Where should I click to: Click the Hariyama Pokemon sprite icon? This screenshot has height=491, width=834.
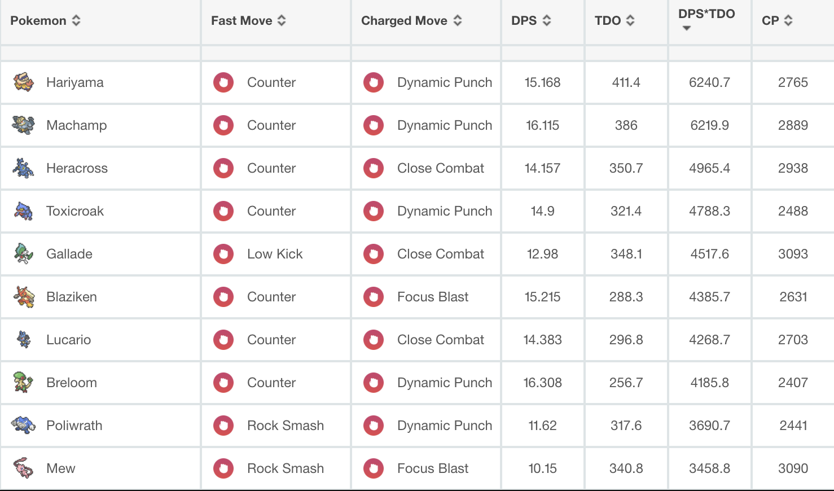tap(24, 82)
